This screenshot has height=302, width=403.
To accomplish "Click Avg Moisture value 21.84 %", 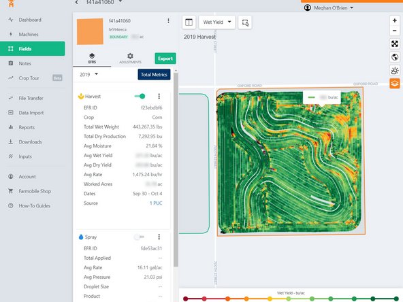I will coord(154,146).
